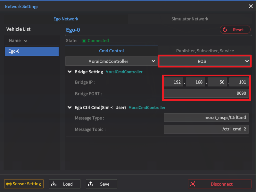Click the Message Type field
Image resolution: width=256 pixels, height=192 pixels.
click(206, 118)
